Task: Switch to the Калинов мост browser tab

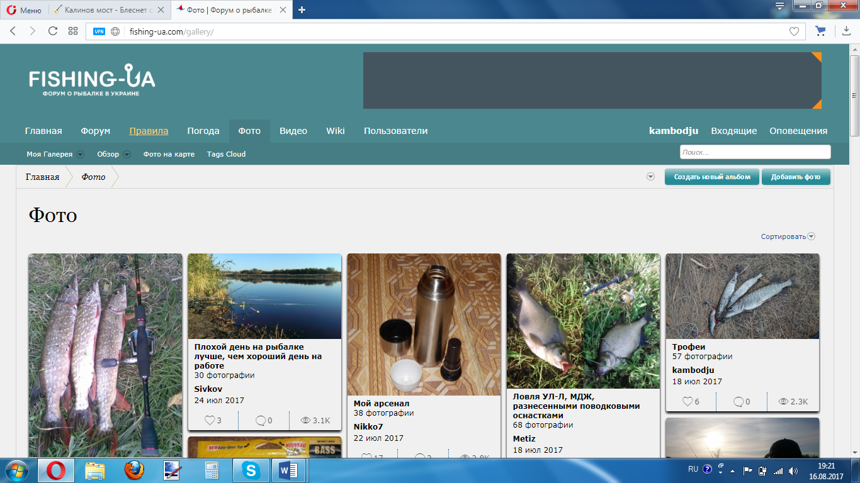Action: (x=107, y=9)
